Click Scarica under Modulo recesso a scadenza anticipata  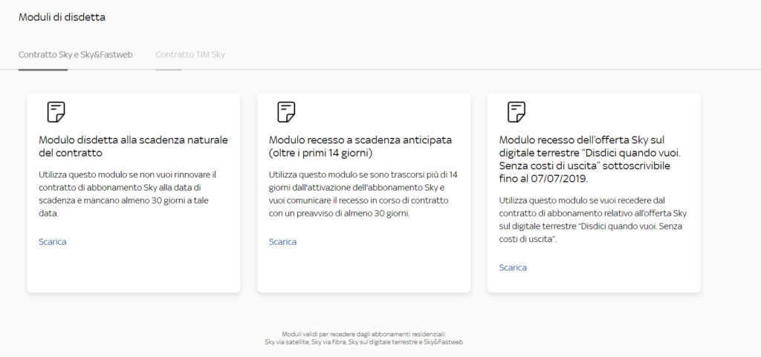click(282, 241)
